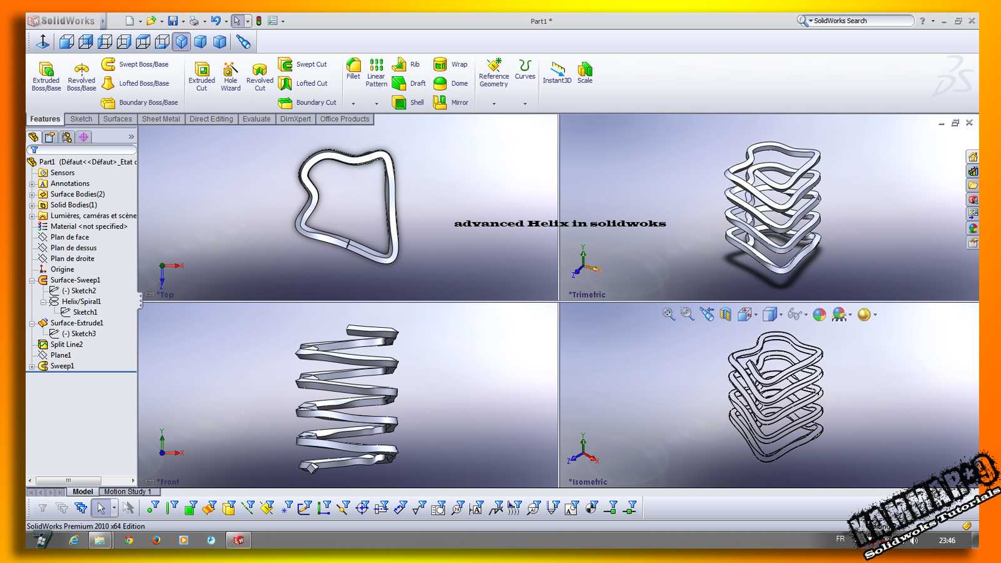Collapse the Surface-Extrude1 node
1001x563 pixels.
pyautogui.click(x=32, y=323)
